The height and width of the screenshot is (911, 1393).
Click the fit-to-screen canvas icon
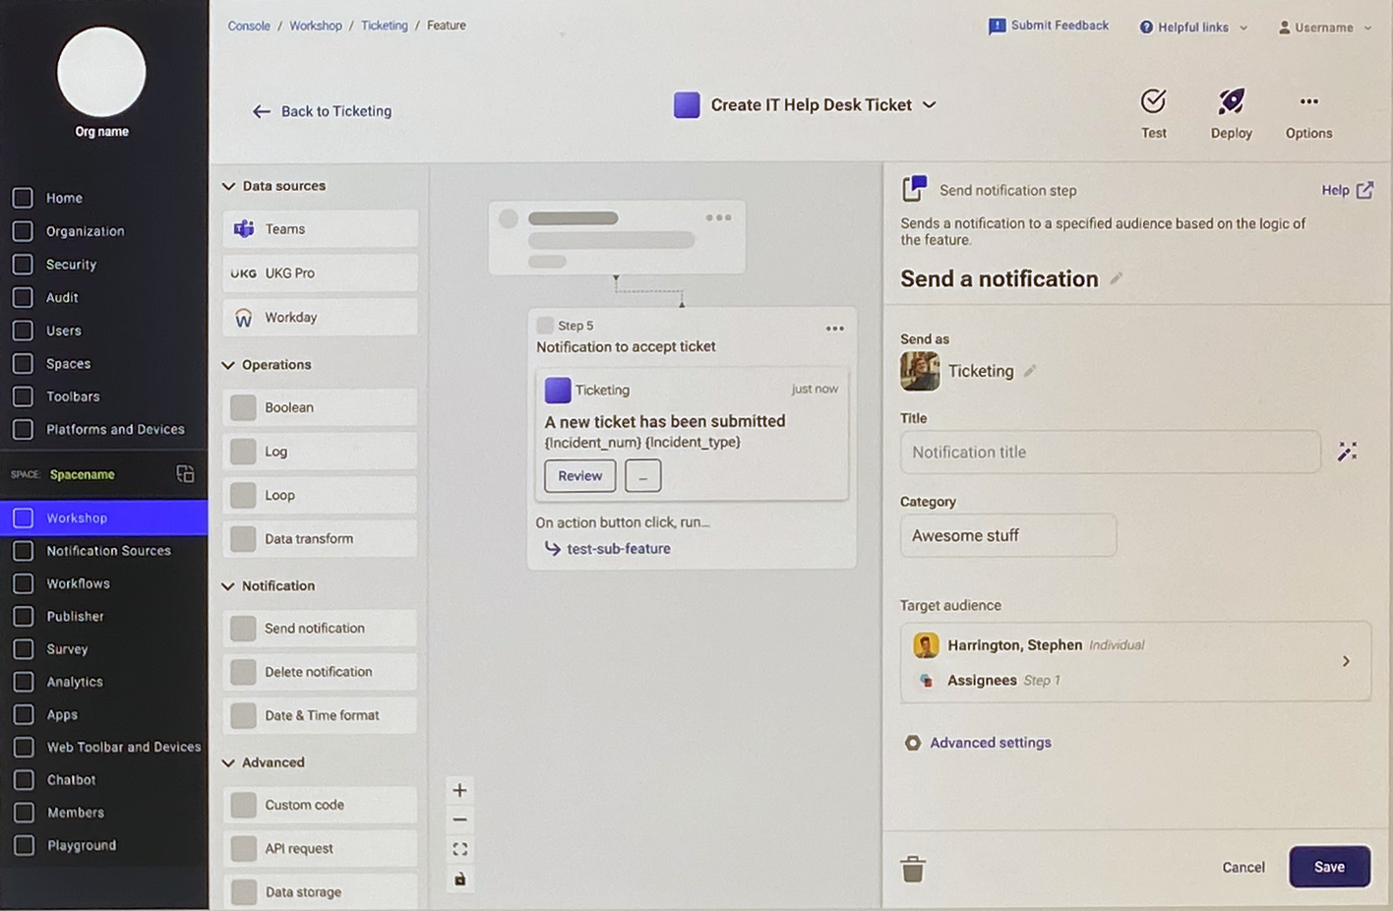[459, 849]
